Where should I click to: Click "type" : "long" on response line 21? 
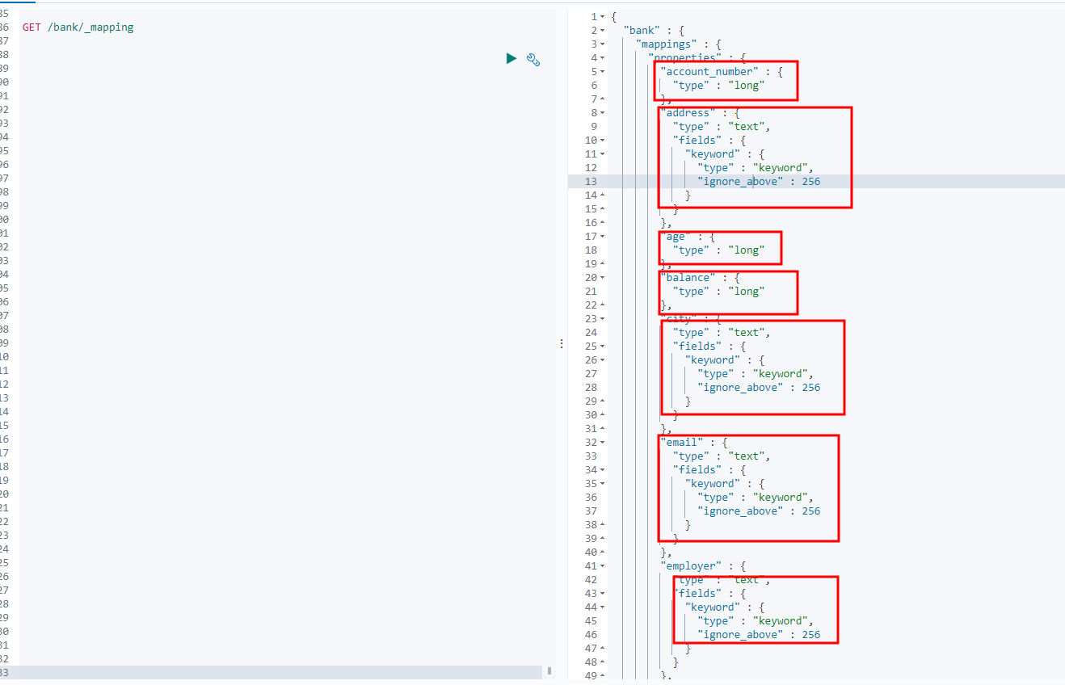[718, 292]
